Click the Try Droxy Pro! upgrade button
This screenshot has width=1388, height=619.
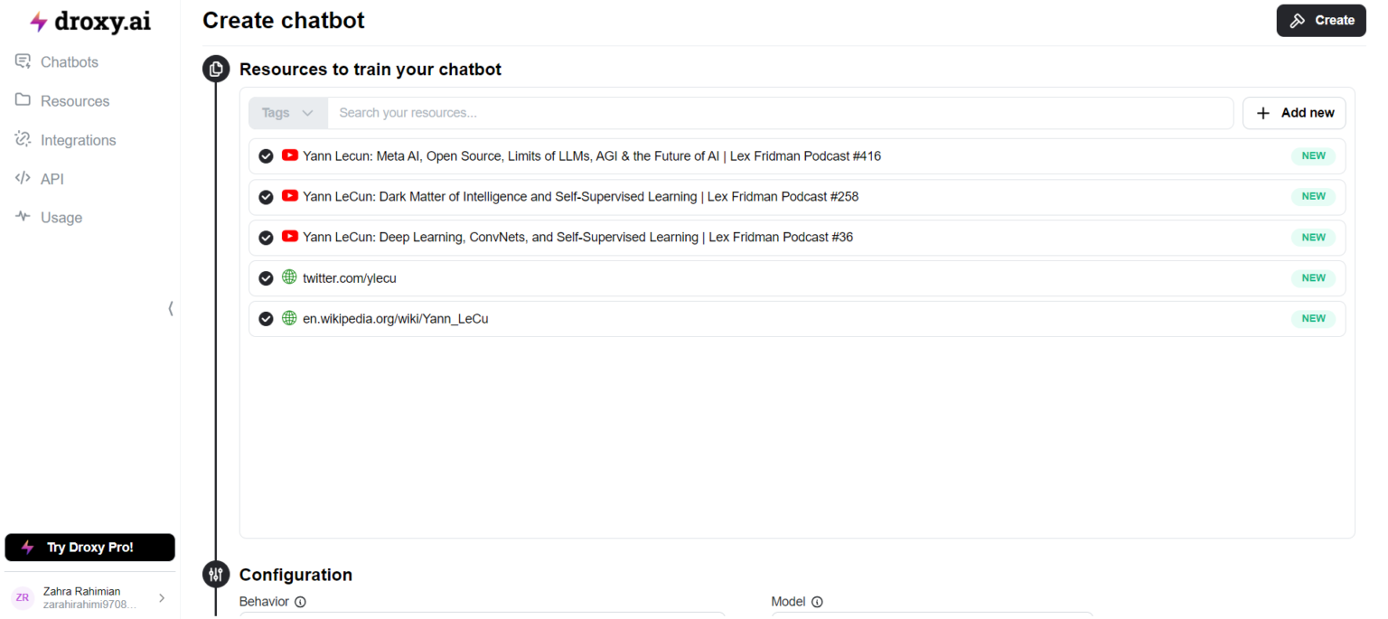89,548
